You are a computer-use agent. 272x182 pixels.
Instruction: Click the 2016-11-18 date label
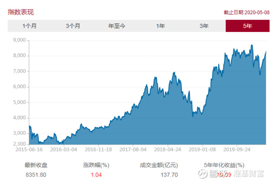click(x=98, y=150)
